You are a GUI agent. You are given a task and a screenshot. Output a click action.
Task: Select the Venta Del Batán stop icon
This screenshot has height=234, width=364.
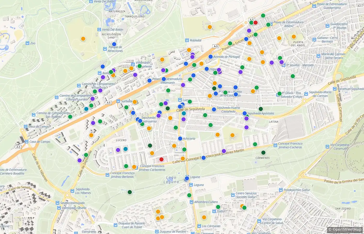coord(99,30)
